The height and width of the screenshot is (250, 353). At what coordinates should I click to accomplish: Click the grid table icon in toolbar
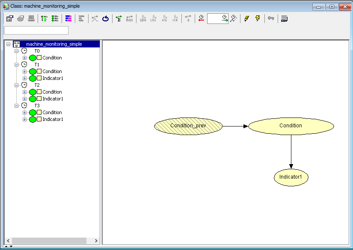(x=284, y=18)
